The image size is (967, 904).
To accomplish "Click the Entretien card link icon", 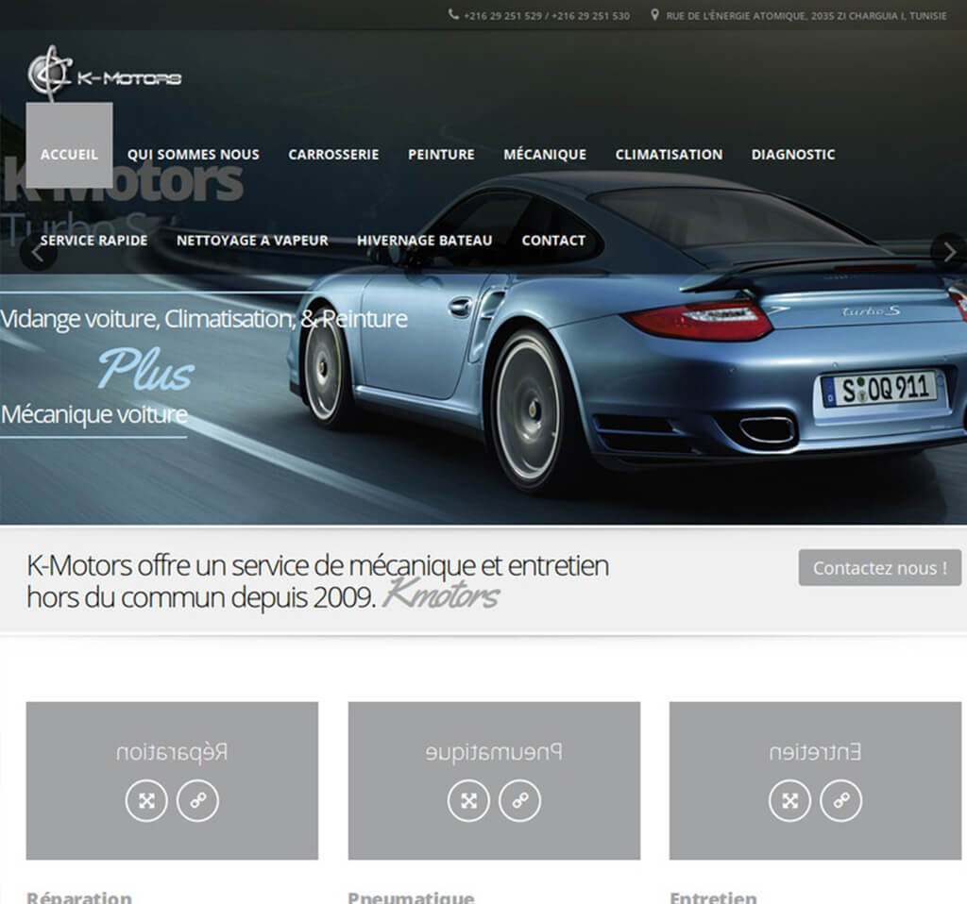I will pos(841,800).
